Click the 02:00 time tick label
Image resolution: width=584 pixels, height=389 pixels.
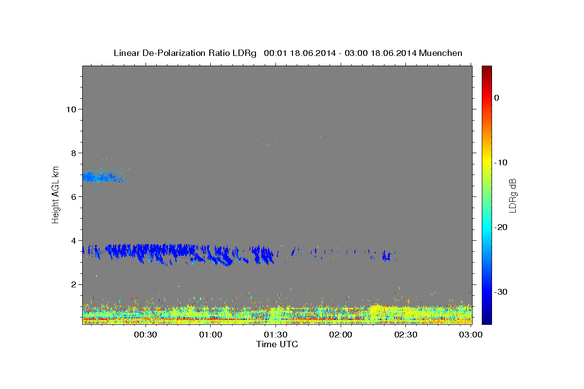pos(341,335)
